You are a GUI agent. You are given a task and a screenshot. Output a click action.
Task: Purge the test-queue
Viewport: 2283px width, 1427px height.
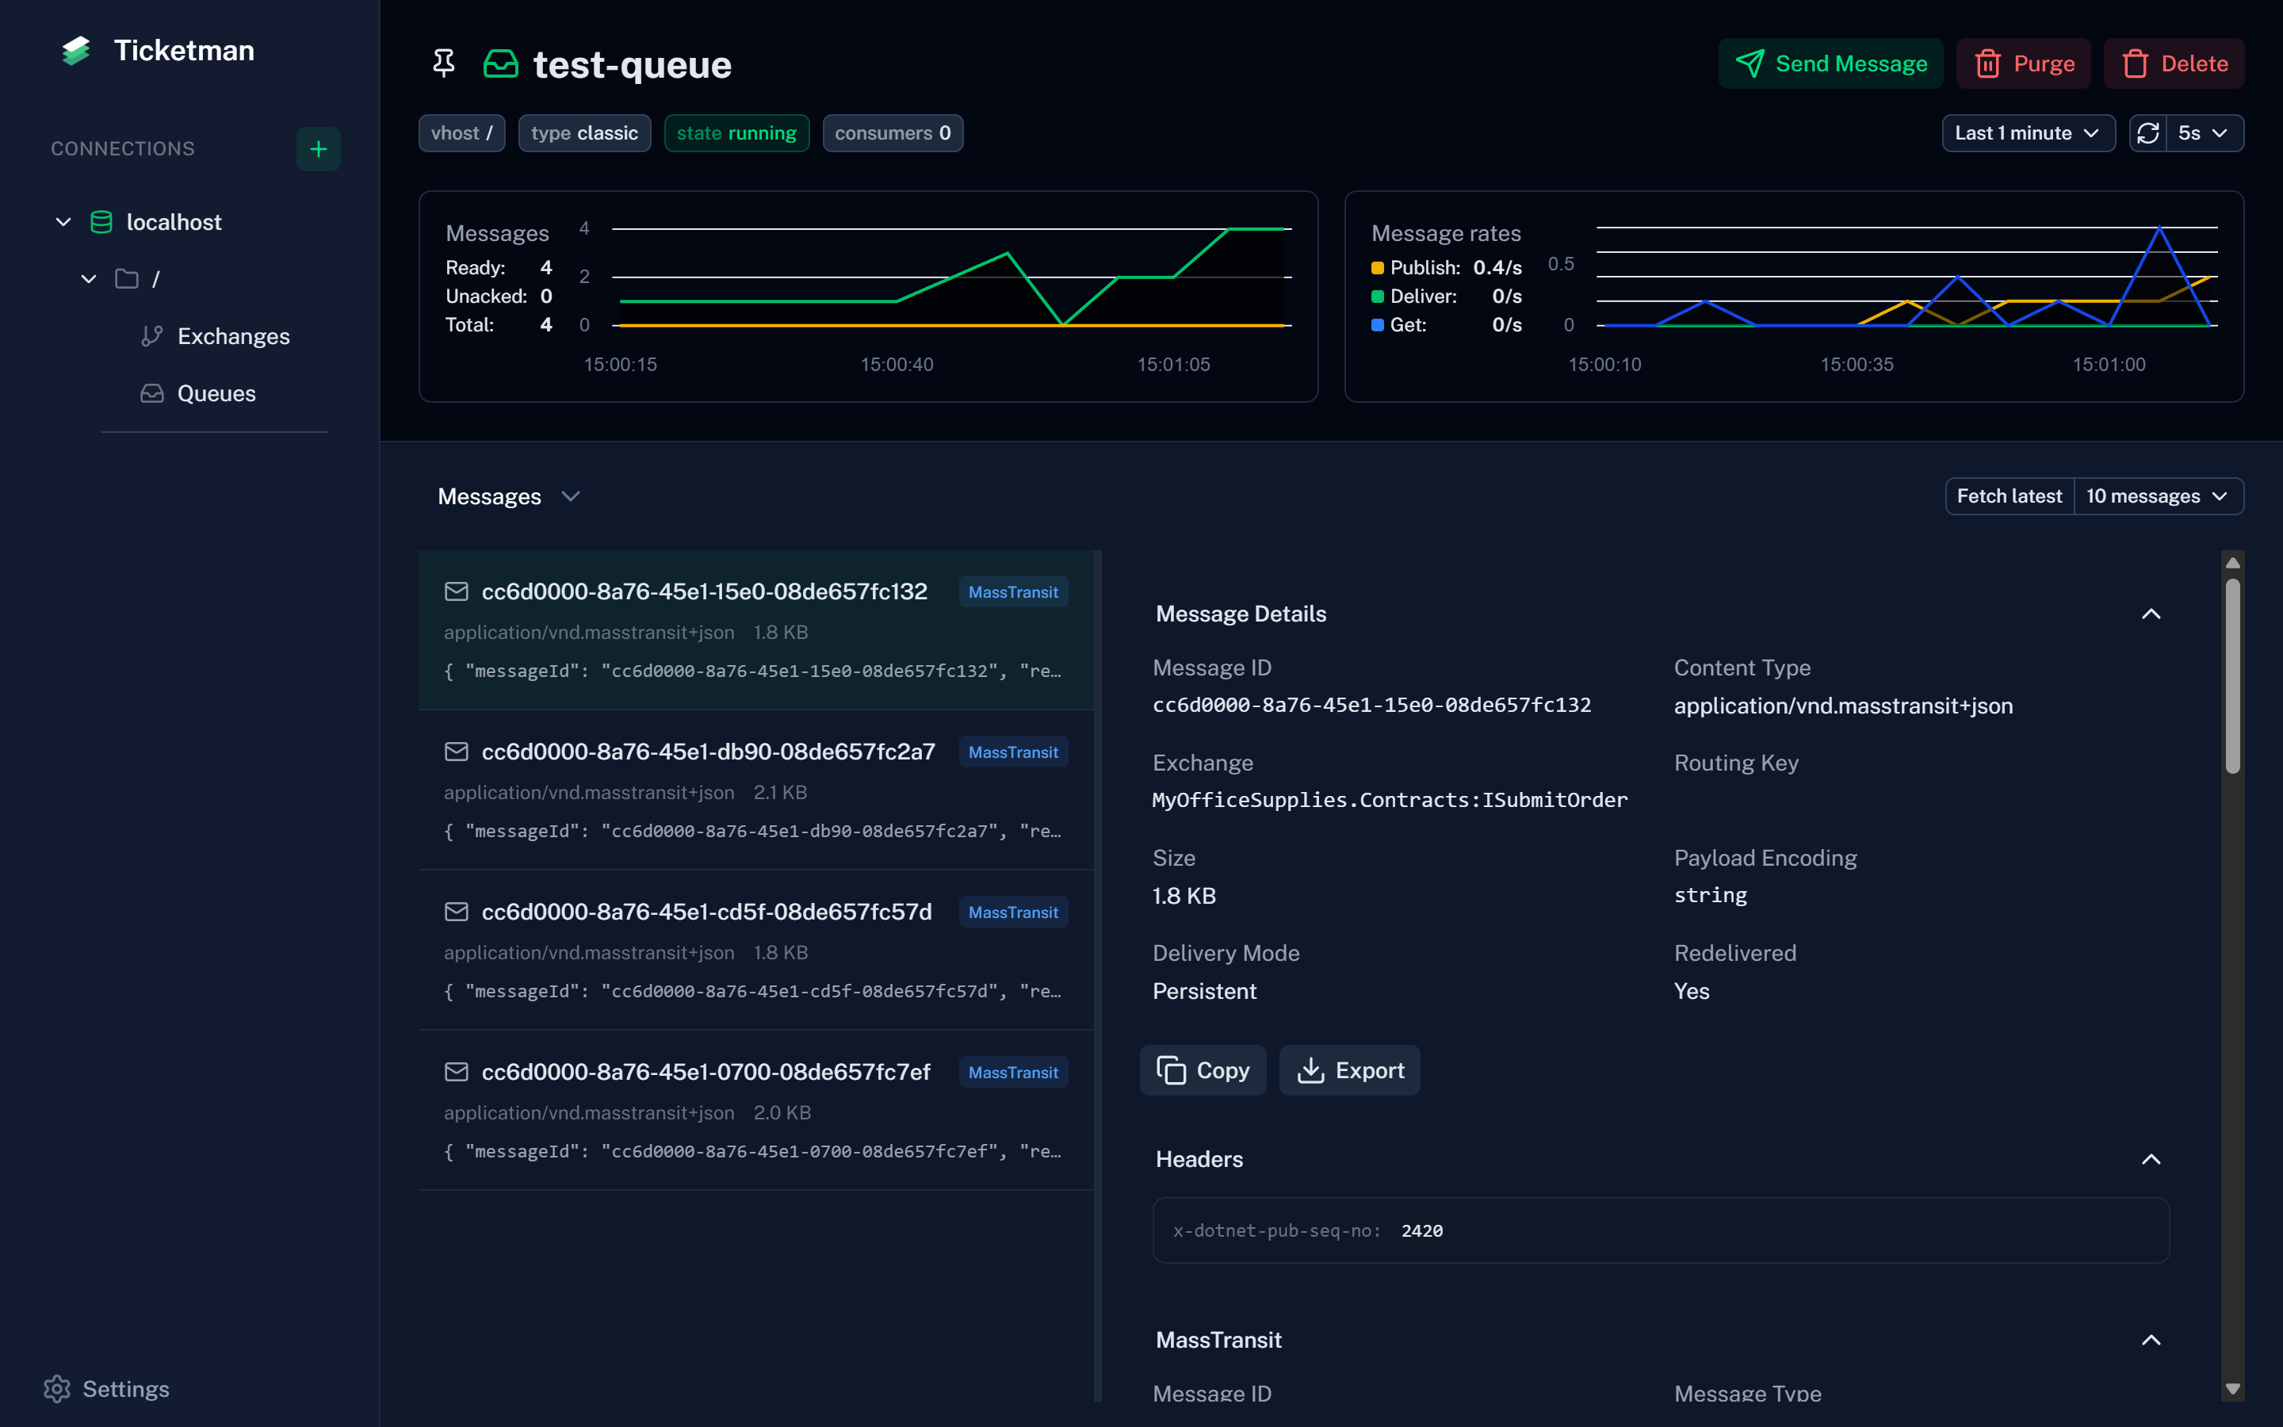pyautogui.click(x=2024, y=63)
